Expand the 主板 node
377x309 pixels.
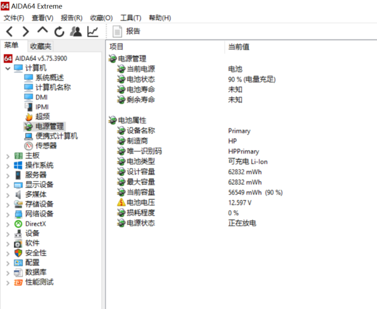coord(8,156)
